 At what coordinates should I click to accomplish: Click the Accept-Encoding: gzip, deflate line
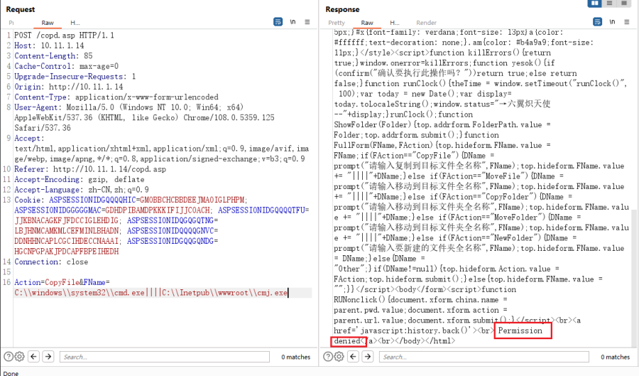pos(80,179)
